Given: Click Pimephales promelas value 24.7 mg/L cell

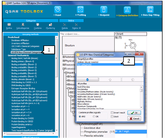Looking at the screenshot, I should coord(131,132).
